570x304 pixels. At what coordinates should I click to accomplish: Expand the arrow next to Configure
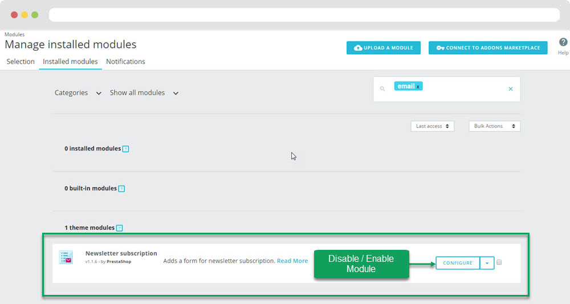[x=487, y=263]
